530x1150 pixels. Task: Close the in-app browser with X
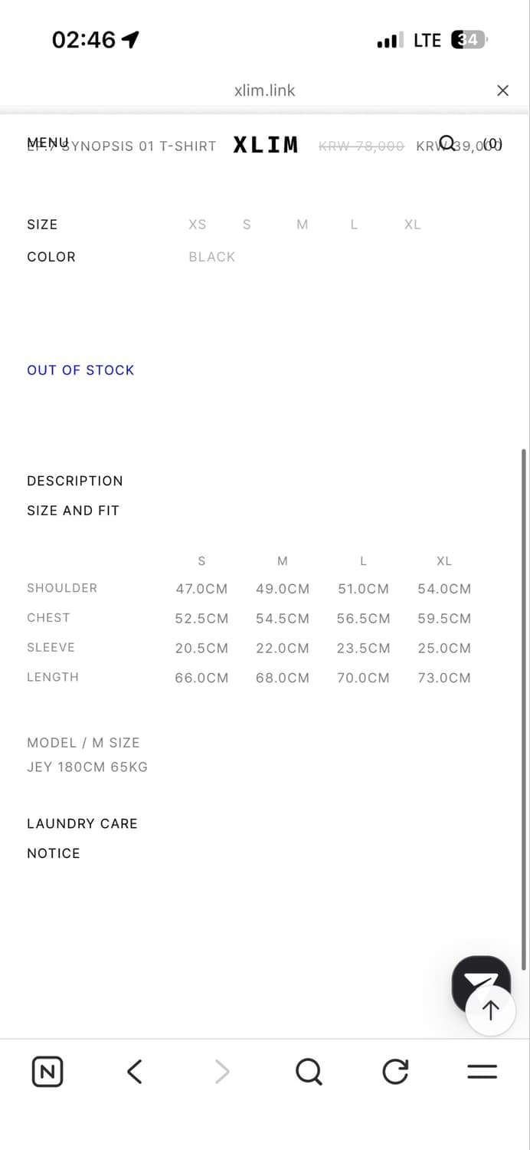(x=503, y=90)
